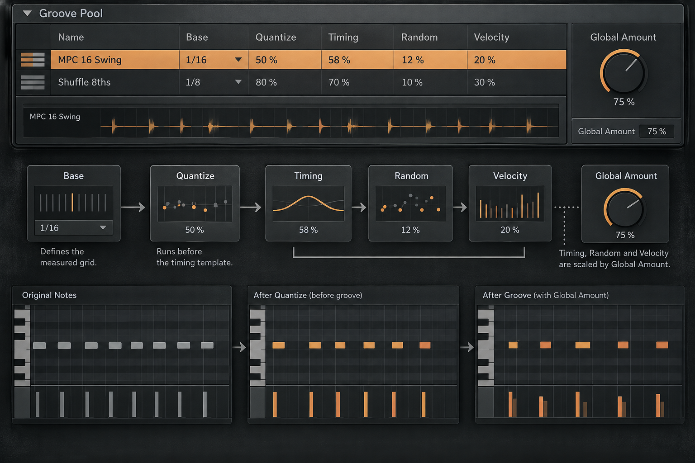Click the After Quantize piano roll header
This screenshot has height=463, width=695.
pos(353,295)
